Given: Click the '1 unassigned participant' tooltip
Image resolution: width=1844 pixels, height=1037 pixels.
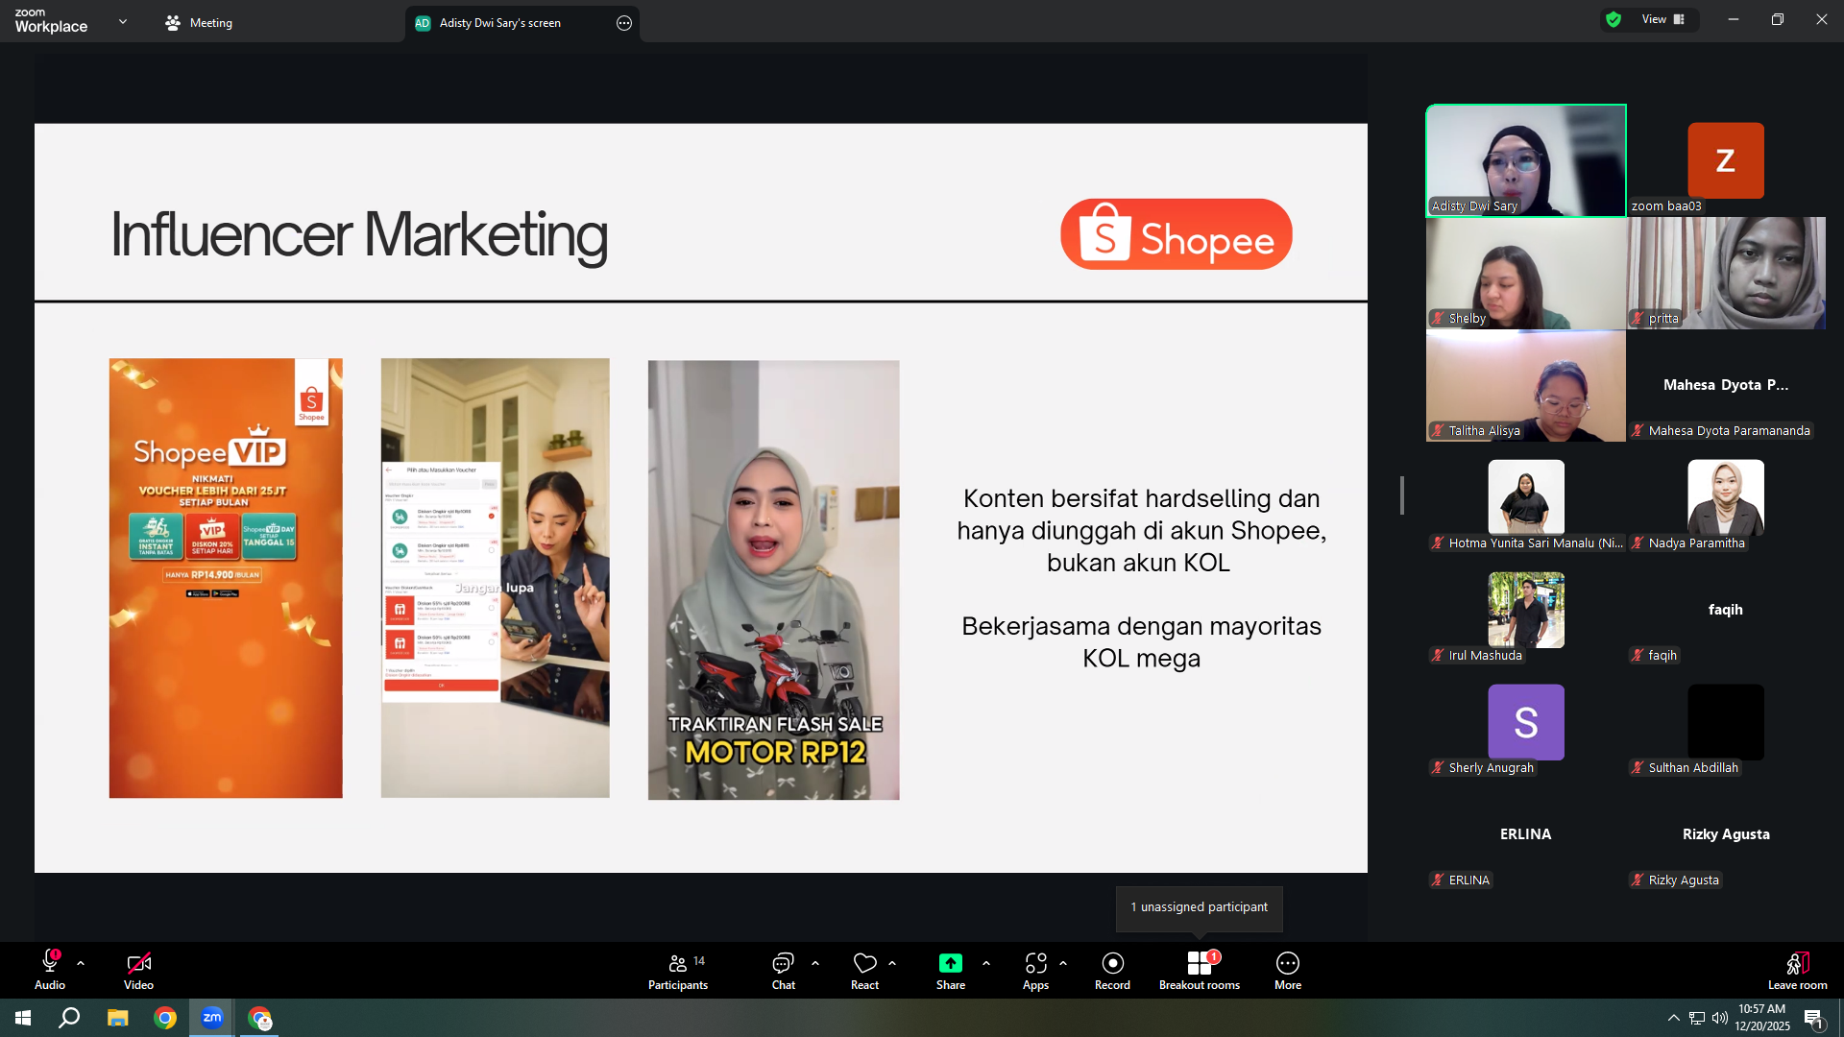Looking at the screenshot, I should [x=1199, y=907].
